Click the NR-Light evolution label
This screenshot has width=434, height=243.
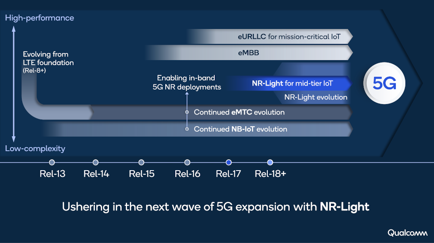316,97
